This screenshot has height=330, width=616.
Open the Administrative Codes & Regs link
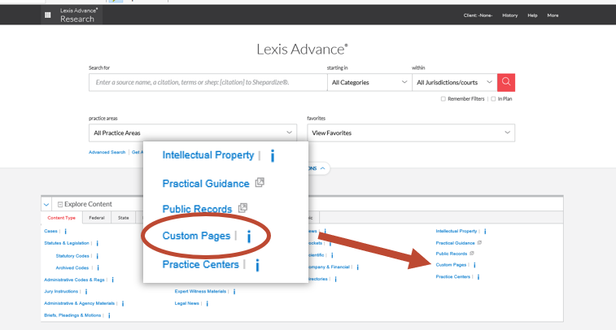click(74, 280)
